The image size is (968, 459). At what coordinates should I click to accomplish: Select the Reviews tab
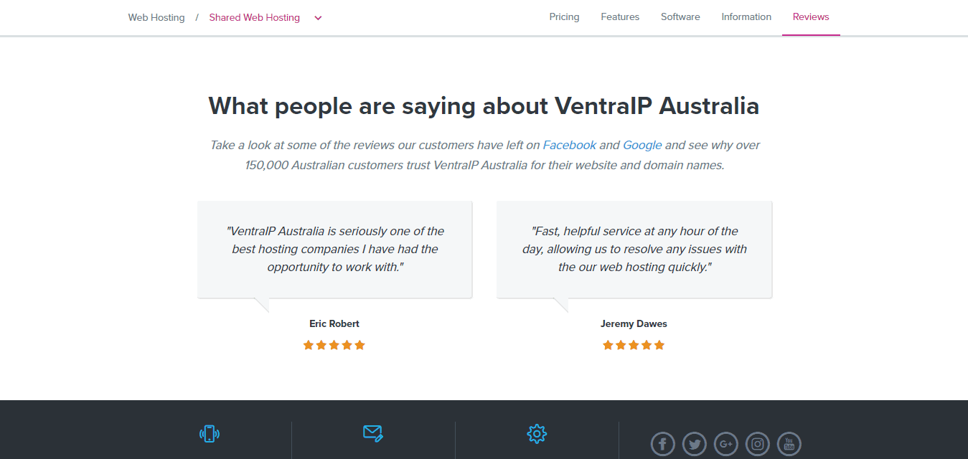click(x=811, y=17)
